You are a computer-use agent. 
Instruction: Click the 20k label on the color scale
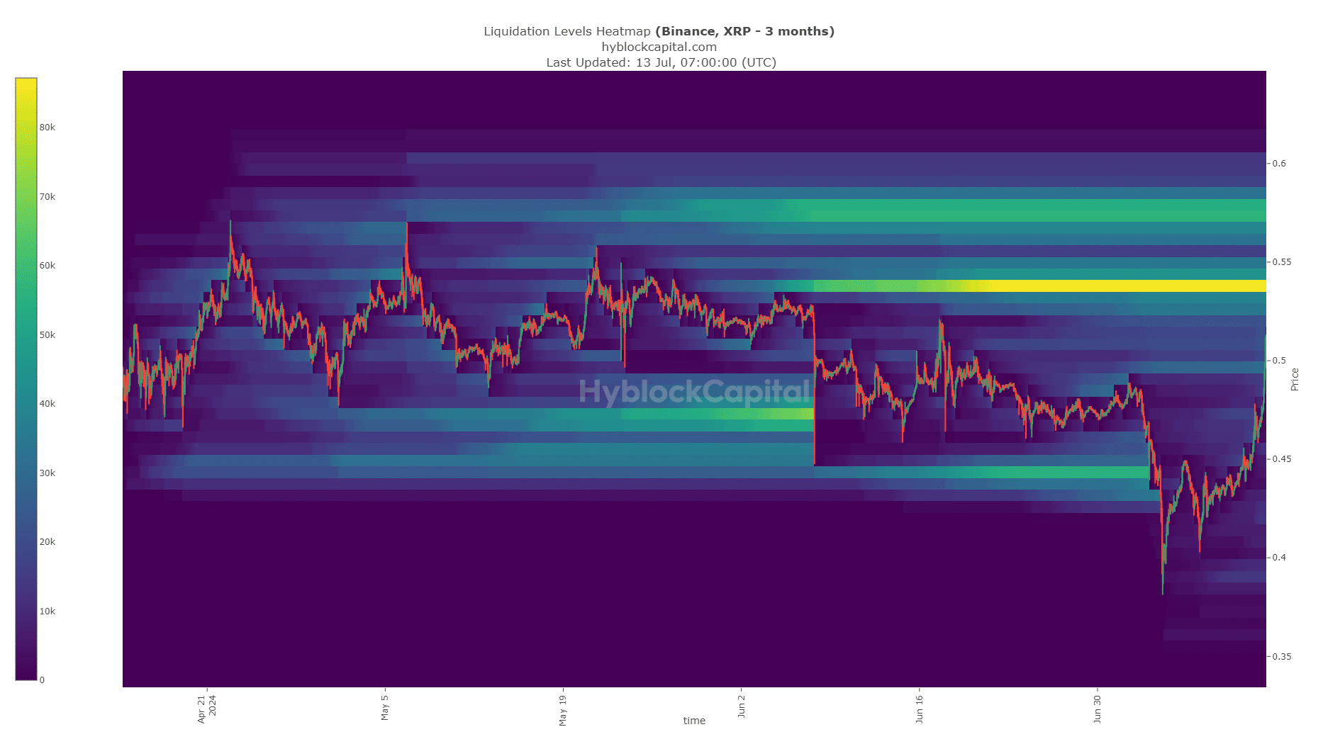click(x=48, y=542)
